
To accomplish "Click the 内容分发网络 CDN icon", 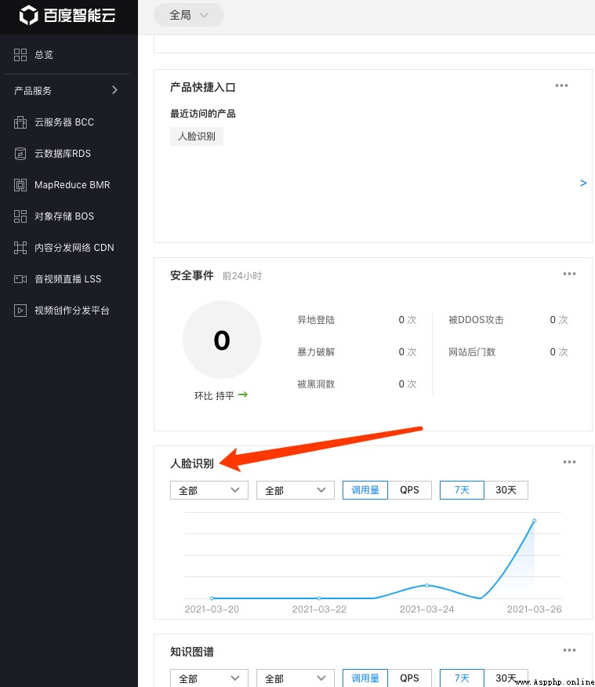I will click(x=20, y=248).
